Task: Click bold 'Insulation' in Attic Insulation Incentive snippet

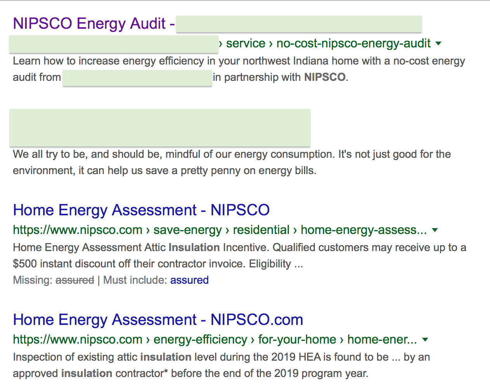Action: pos(194,248)
